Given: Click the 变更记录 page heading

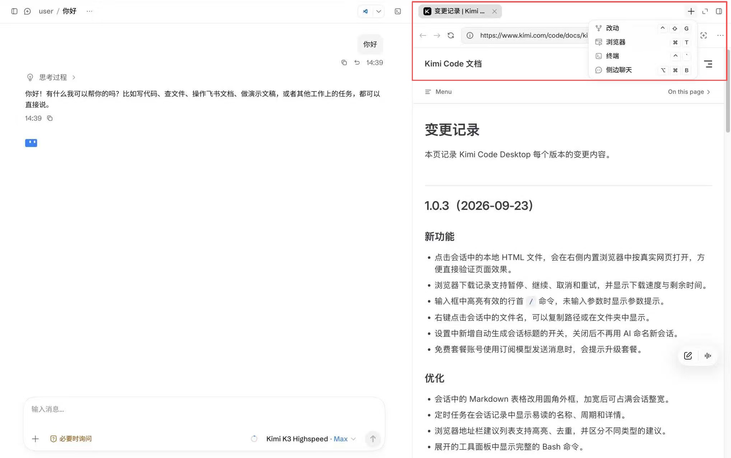Looking at the screenshot, I should [452, 130].
